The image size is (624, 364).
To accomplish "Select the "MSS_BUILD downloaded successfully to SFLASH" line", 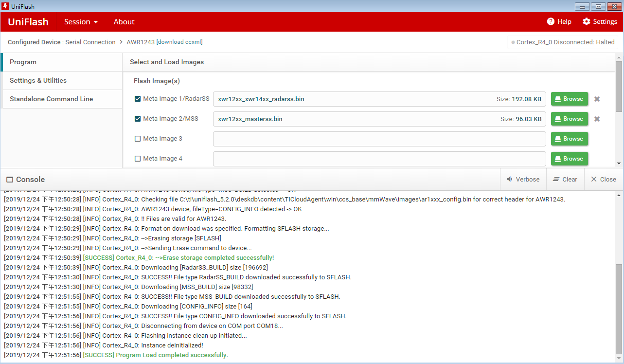I will pos(172,297).
